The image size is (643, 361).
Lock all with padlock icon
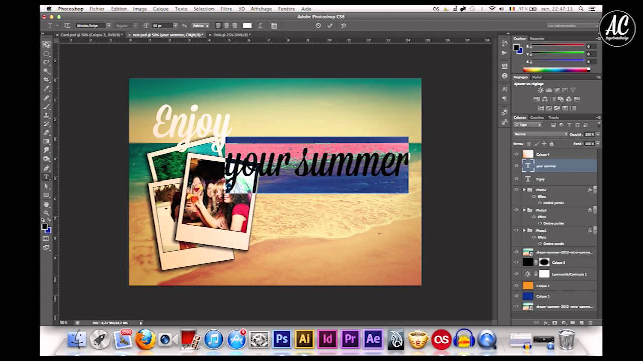point(551,144)
